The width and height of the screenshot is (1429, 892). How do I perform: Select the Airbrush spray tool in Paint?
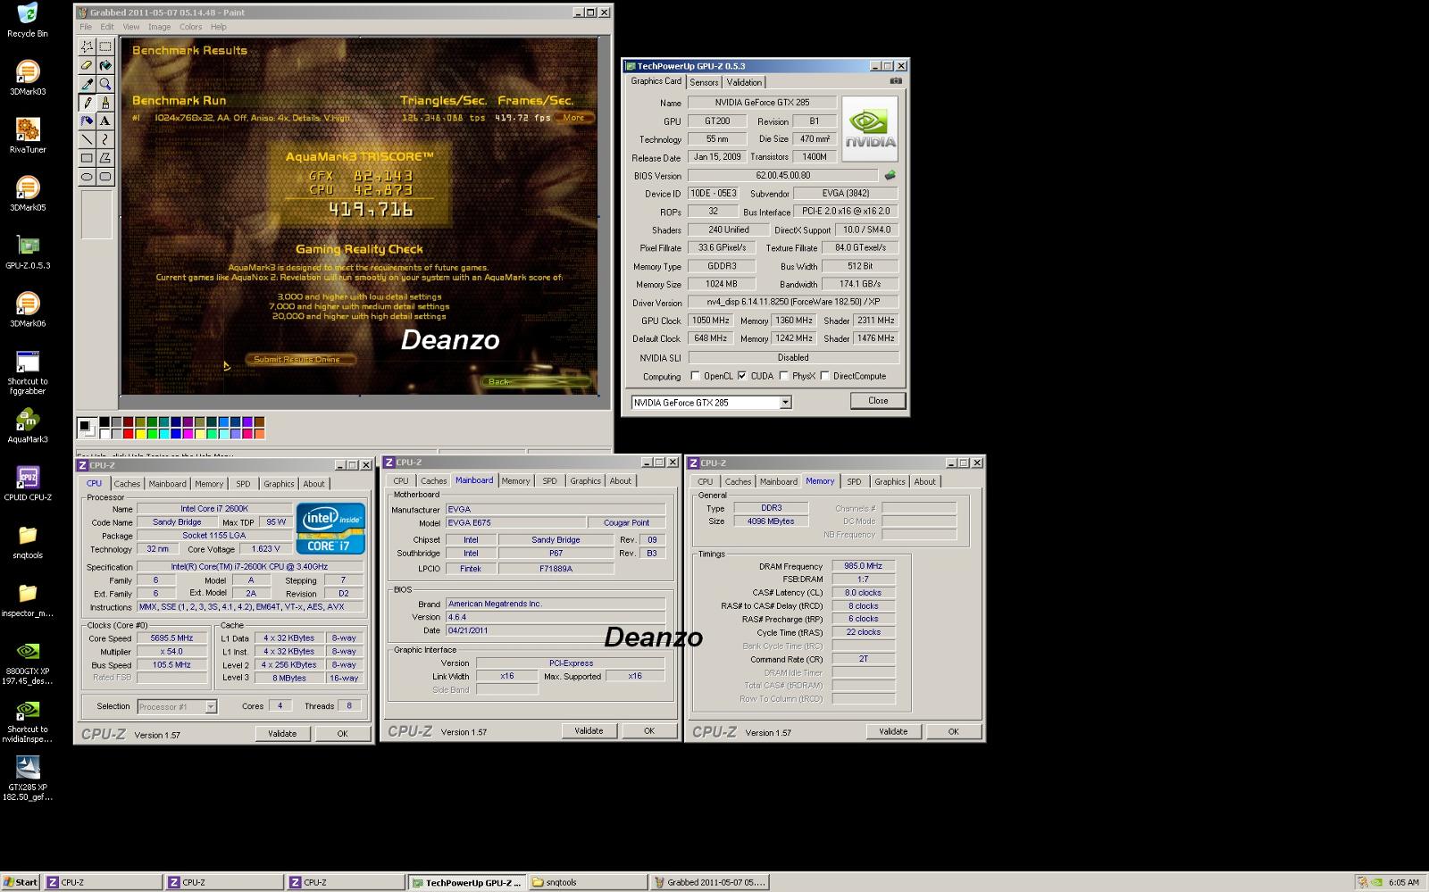[87, 121]
